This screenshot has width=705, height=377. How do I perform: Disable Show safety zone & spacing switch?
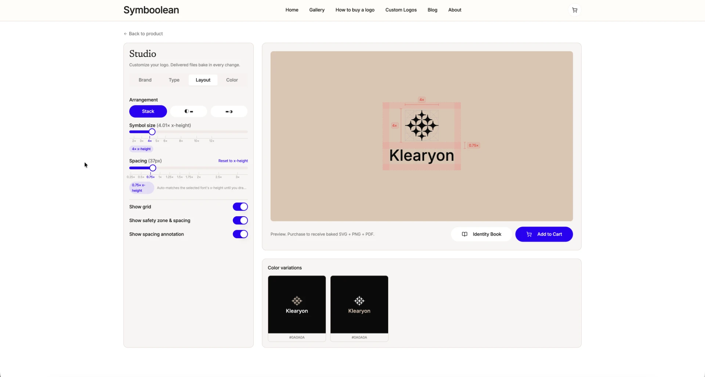[x=240, y=220]
